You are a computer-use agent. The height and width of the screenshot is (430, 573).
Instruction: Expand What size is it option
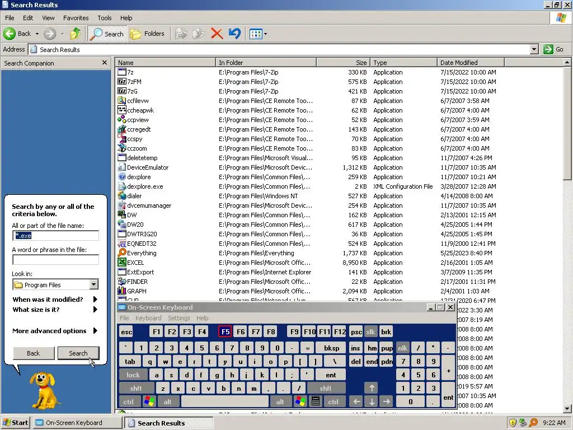pos(55,310)
